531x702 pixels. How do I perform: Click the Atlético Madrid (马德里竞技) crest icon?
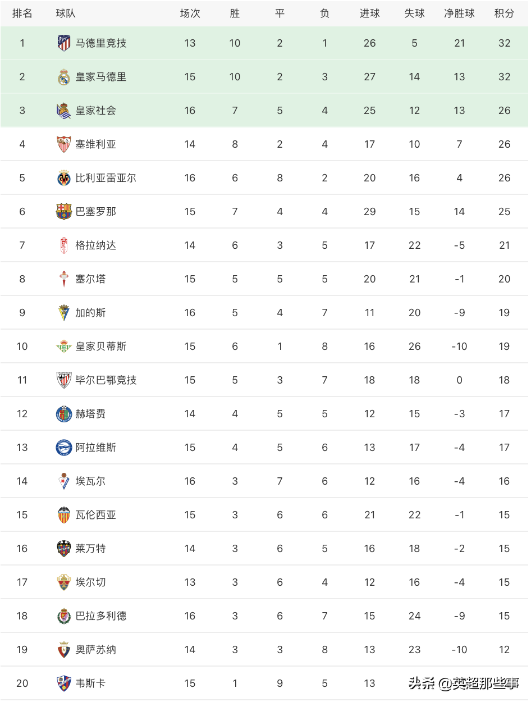click(64, 43)
